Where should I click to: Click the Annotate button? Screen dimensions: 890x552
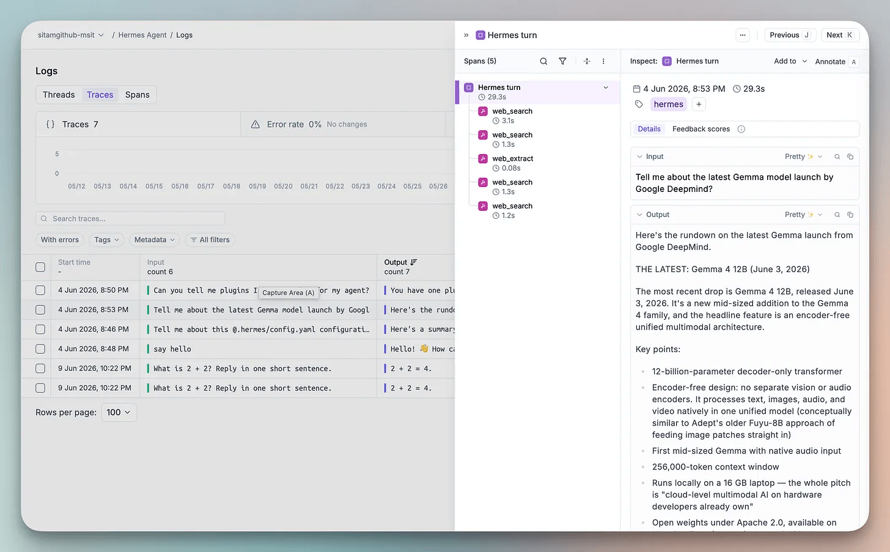point(836,62)
